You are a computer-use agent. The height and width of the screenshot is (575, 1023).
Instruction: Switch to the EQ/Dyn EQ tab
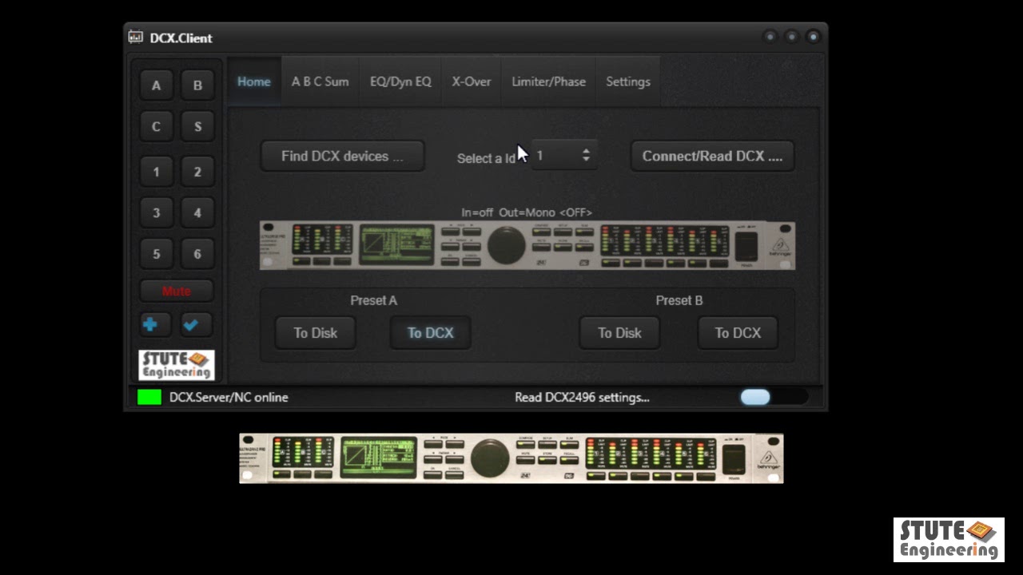point(400,81)
